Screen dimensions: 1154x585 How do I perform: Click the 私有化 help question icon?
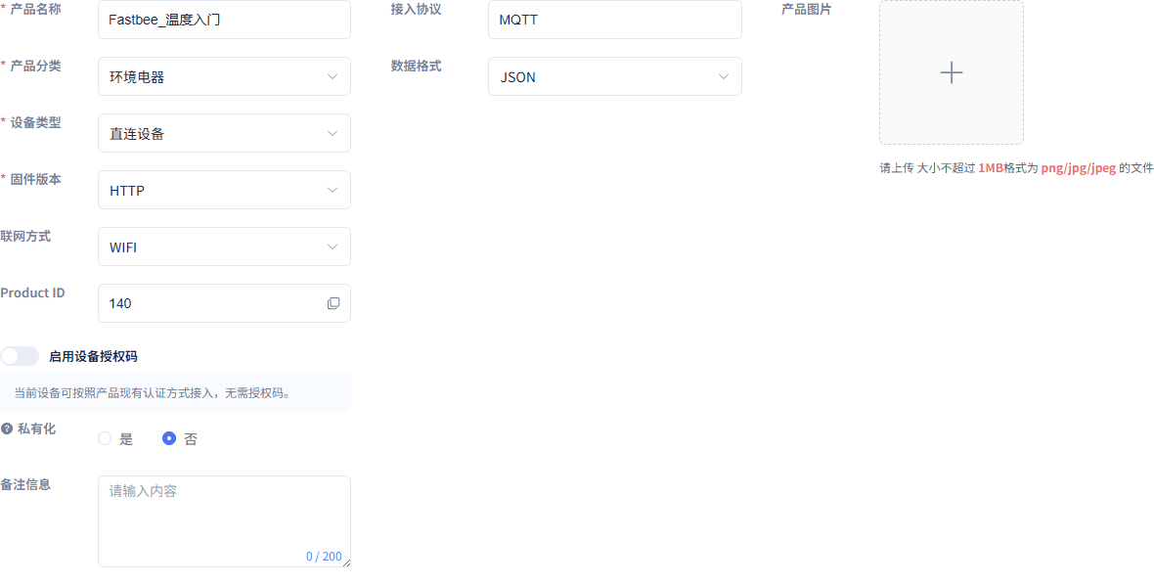tap(7, 428)
